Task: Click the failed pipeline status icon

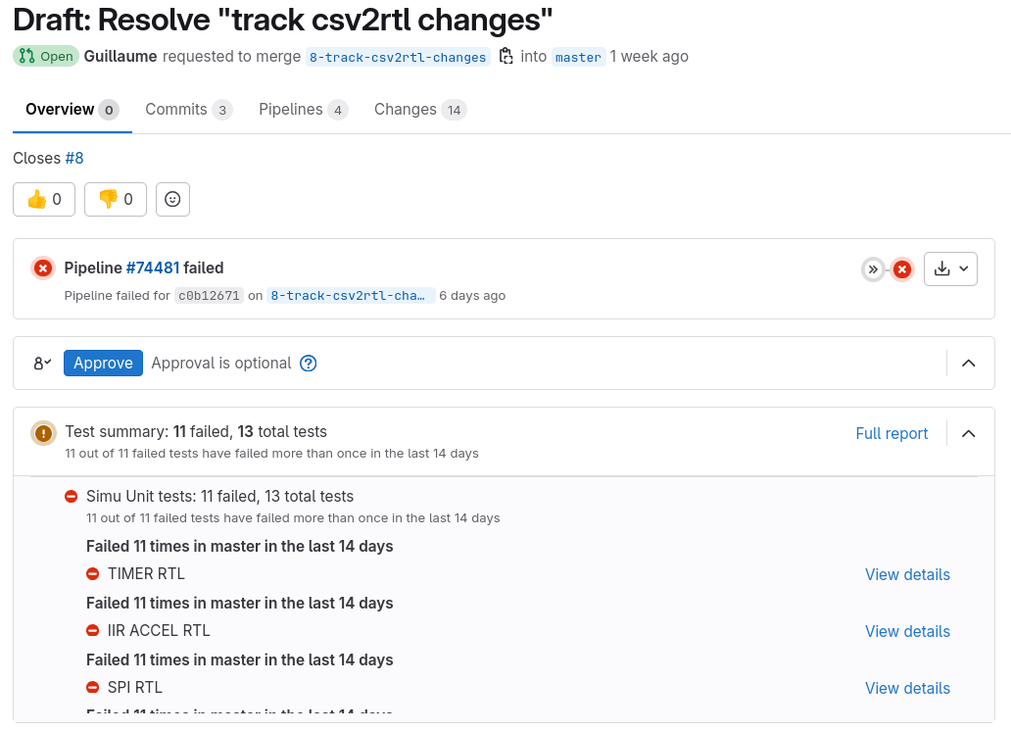Action: coord(43,268)
